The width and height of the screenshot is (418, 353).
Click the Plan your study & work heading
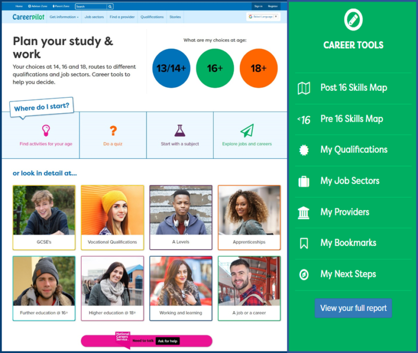click(x=63, y=48)
